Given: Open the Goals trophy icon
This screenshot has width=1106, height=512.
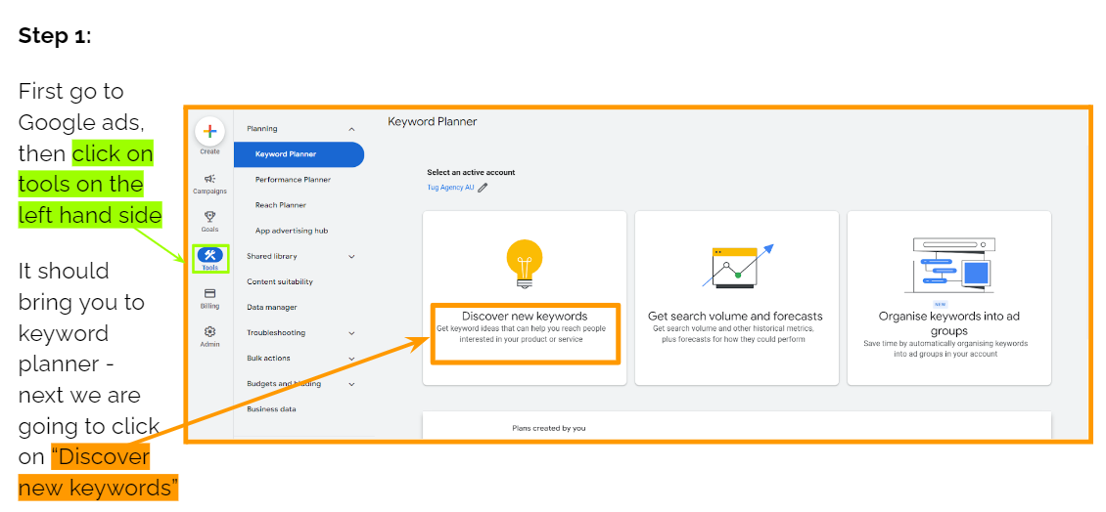Looking at the screenshot, I should pos(209,217).
